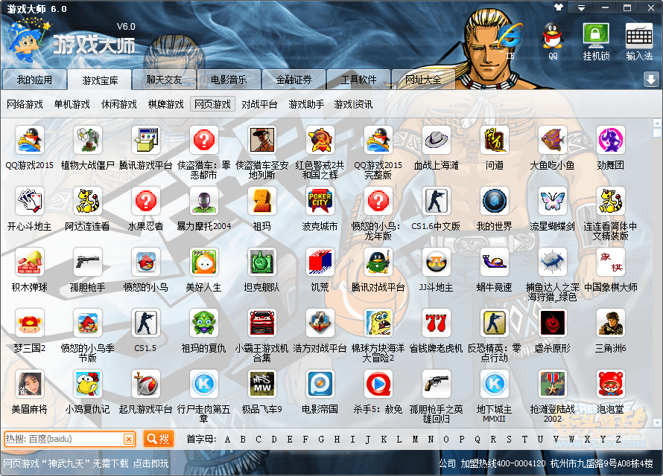
Task: Launch 植物大战僵尸 game
Action: coord(87,140)
